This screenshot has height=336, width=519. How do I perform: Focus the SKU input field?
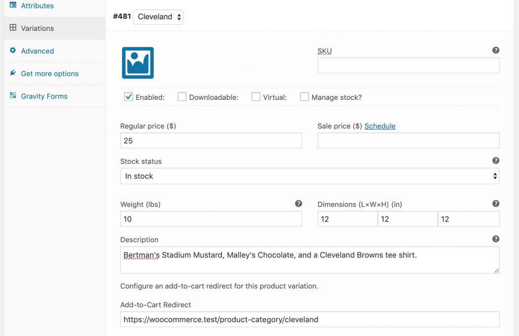(x=409, y=65)
